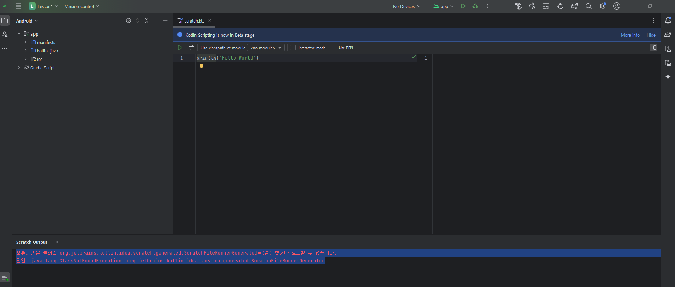Screen dimensions: 675x287
Task: Show more tool windows ellipsis
Action: (x=5, y=49)
